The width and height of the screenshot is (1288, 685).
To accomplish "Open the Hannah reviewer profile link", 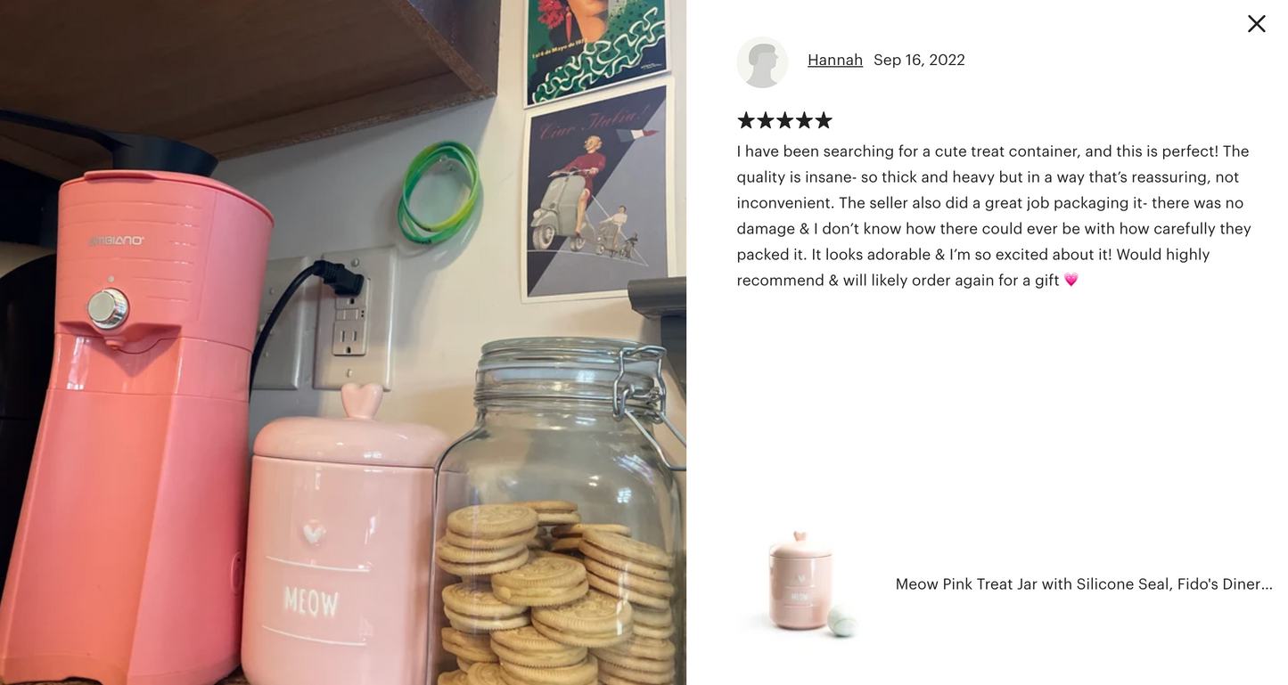I will [835, 60].
